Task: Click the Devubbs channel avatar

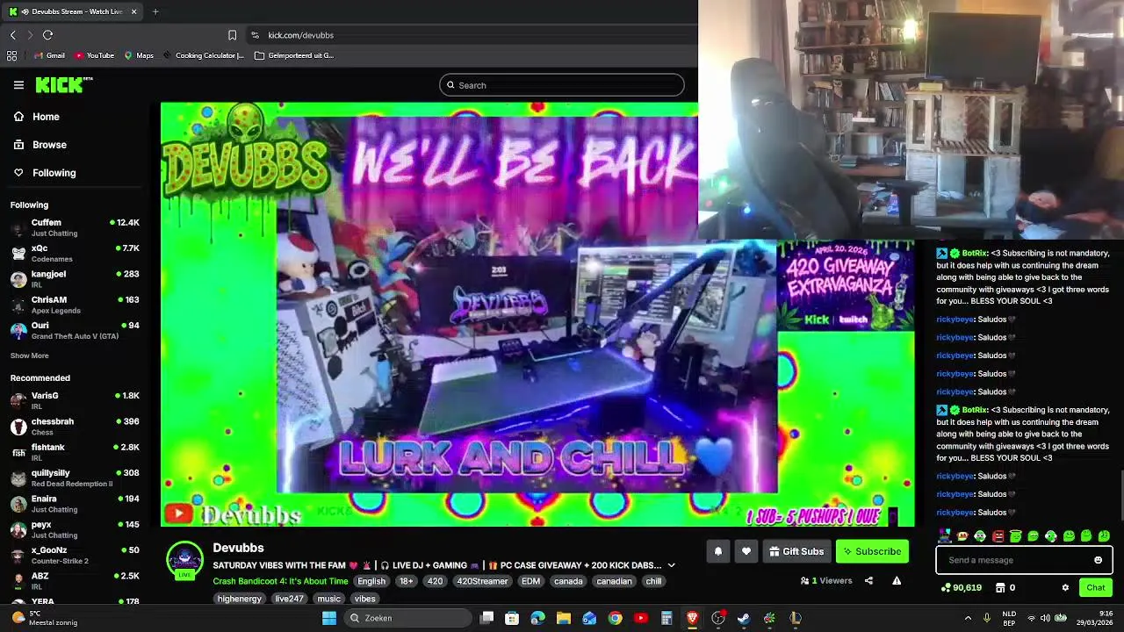Action: coord(184,560)
